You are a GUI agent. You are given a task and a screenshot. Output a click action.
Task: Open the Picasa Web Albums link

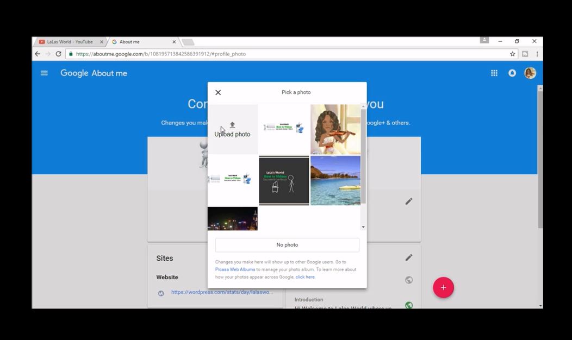point(235,269)
